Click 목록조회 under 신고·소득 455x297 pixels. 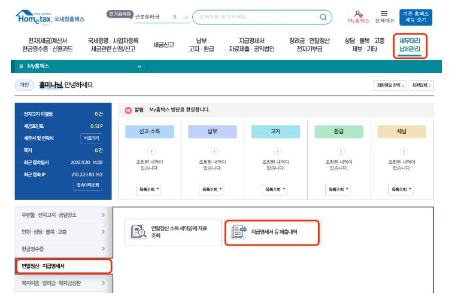(x=148, y=189)
